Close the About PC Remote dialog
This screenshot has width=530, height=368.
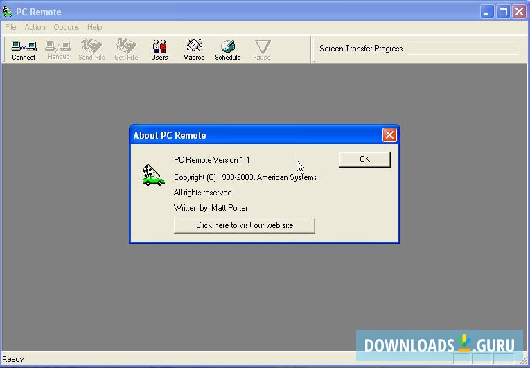pyautogui.click(x=389, y=135)
